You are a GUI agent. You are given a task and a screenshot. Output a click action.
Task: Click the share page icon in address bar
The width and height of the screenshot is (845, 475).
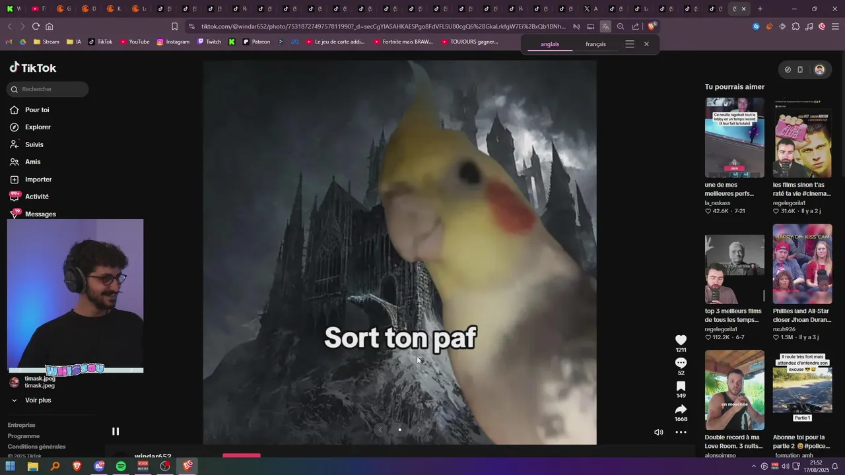point(635,26)
